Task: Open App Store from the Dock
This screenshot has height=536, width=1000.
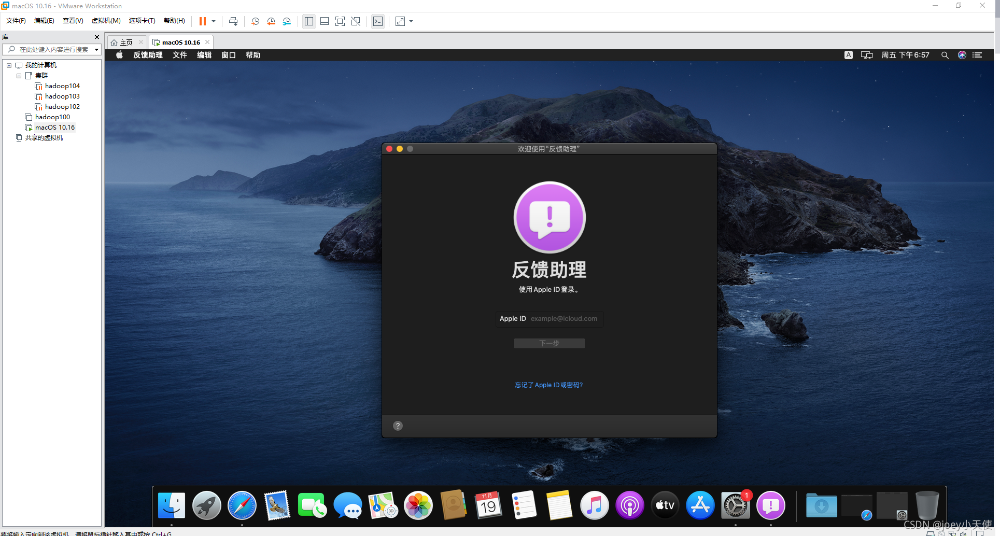Action: (700, 505)
